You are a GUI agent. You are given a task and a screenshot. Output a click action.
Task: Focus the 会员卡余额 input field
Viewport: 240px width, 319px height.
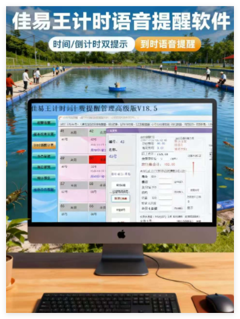click(x=165, y=209)
